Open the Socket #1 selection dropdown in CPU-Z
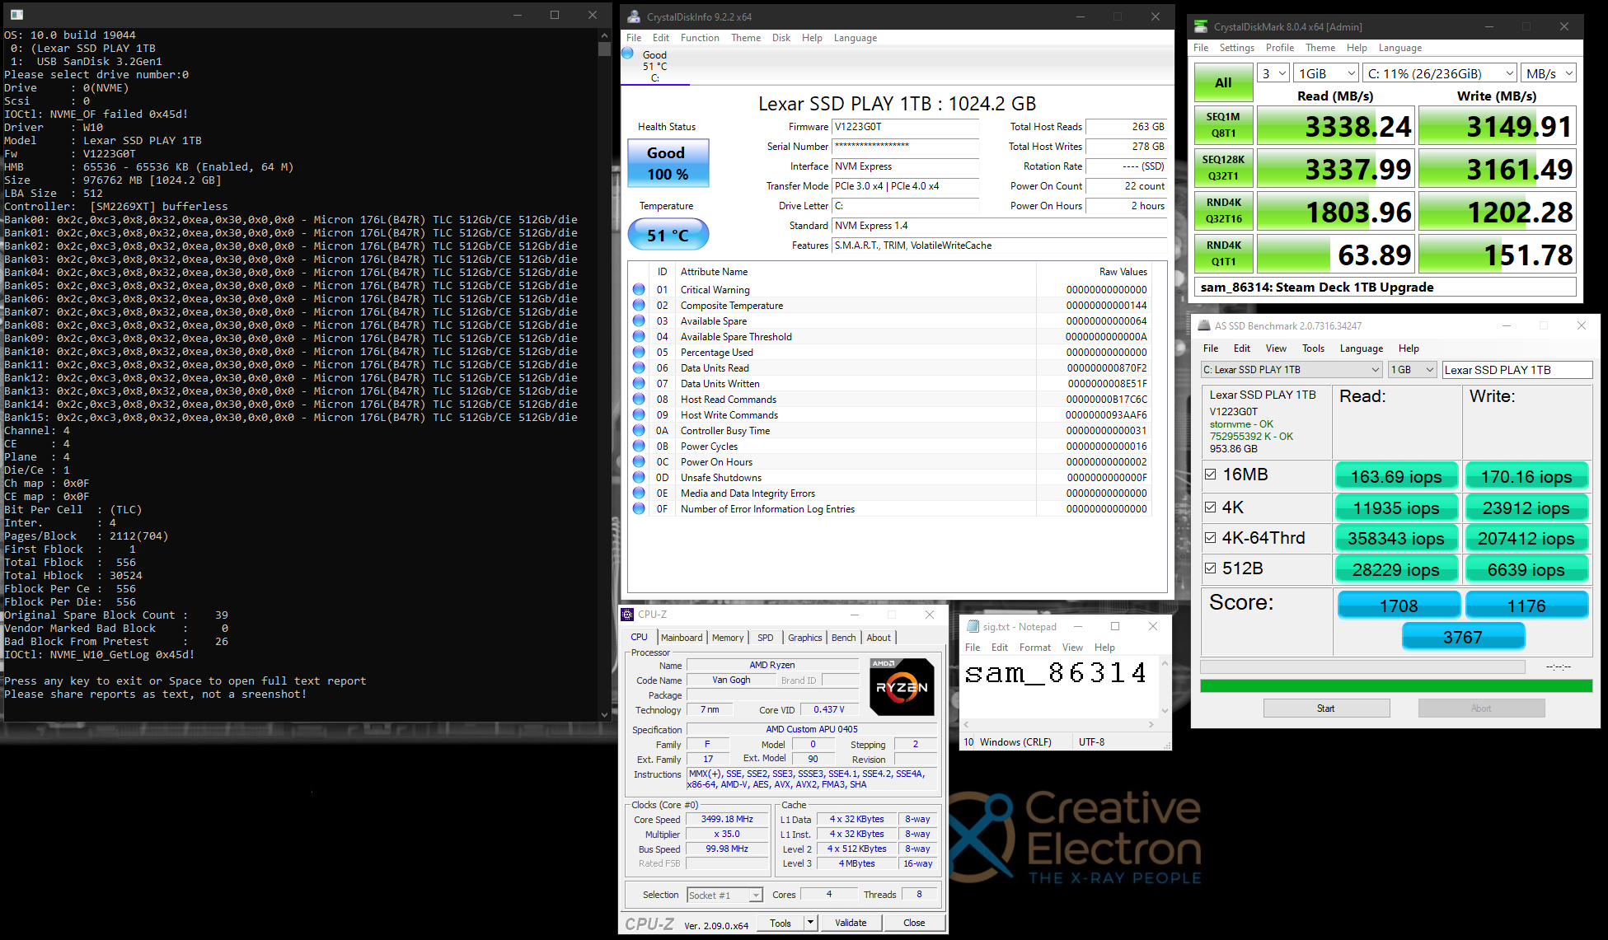Viewport: 1608px width, 940px height. click(724, 895)
